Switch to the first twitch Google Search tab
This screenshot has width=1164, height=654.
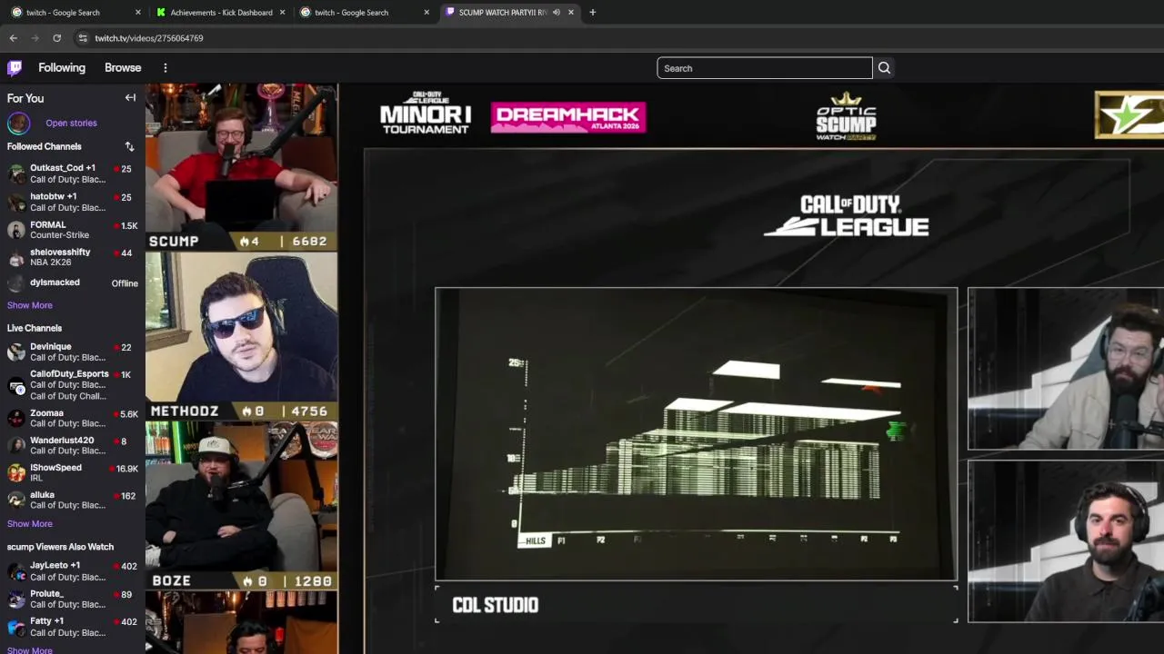(x=75, y=13)
